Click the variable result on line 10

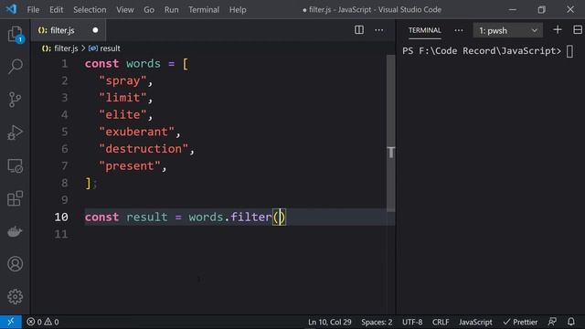[x=147, y=218]
